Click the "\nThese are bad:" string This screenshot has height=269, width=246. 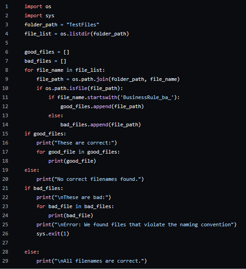pyautogui.click(x=81, y=197)
